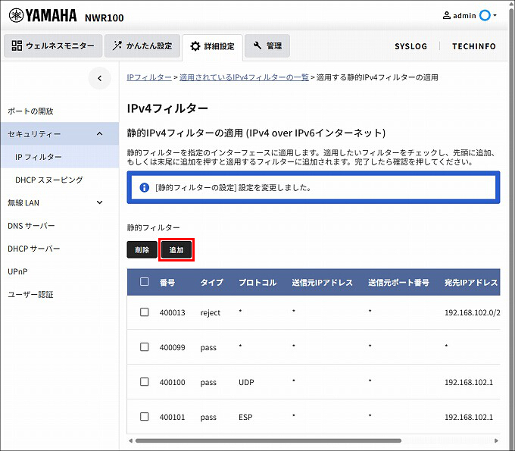Expand the 無線 LAN section chevron
Image resolution: width=515 pixels, height=451 pixels.
pyautogui.click(x=100, y=202)
